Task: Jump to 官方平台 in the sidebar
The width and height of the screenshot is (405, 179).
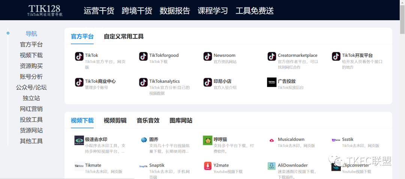Action: coord(31,45)
